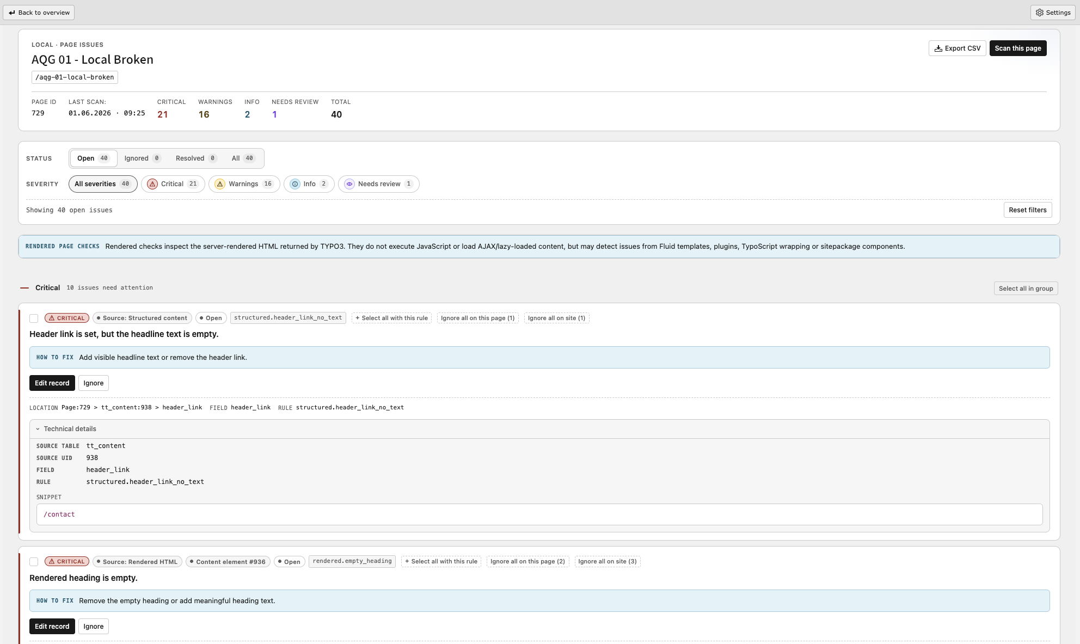Click the Info count 2 in summary
Screen dimensions: 1080x644
[x=247, y=114]
